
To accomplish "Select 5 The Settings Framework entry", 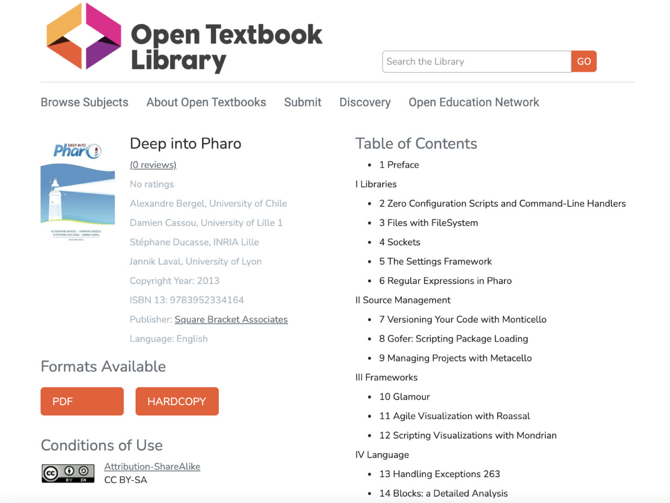I will pyautogui.click(x=435, y=261).
